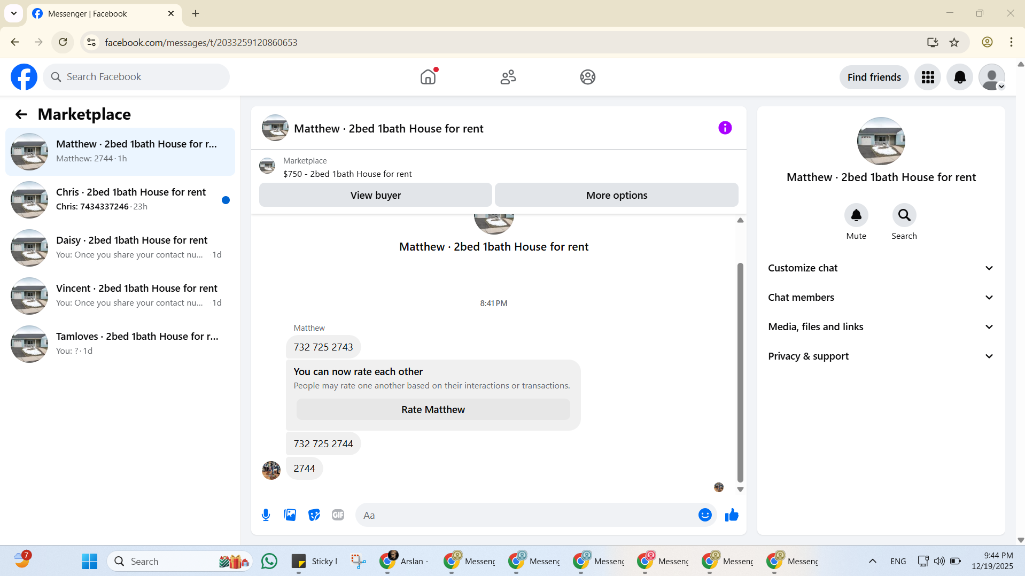Open the notifications bell
The image size is (1025, 576).
point(960,77)
